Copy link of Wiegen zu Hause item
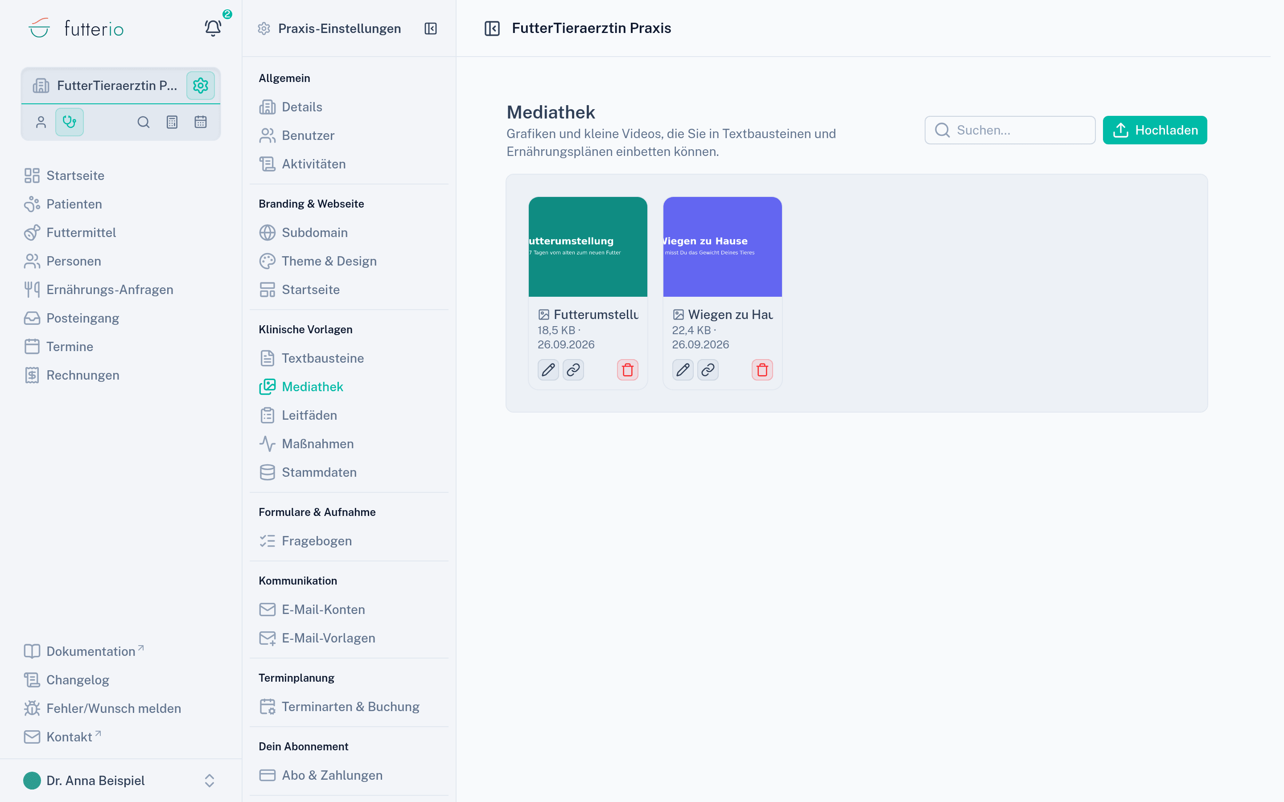Viewport: 1284px width, 802px height. (x=708, y=370)
